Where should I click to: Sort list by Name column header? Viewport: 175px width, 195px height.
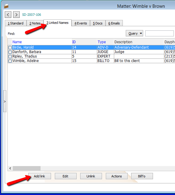pos(17,42)
